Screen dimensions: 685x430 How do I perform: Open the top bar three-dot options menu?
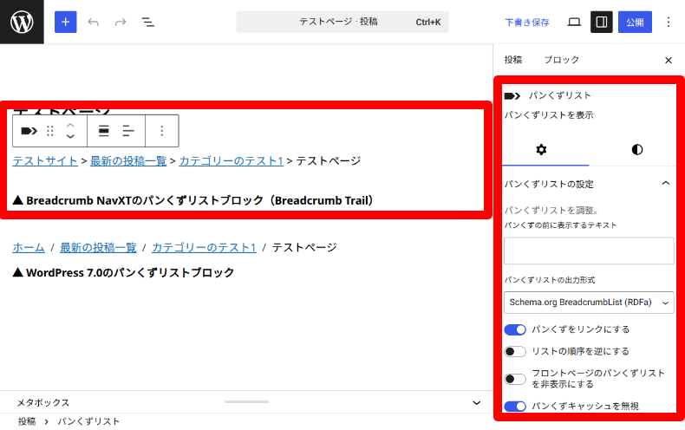669,22
